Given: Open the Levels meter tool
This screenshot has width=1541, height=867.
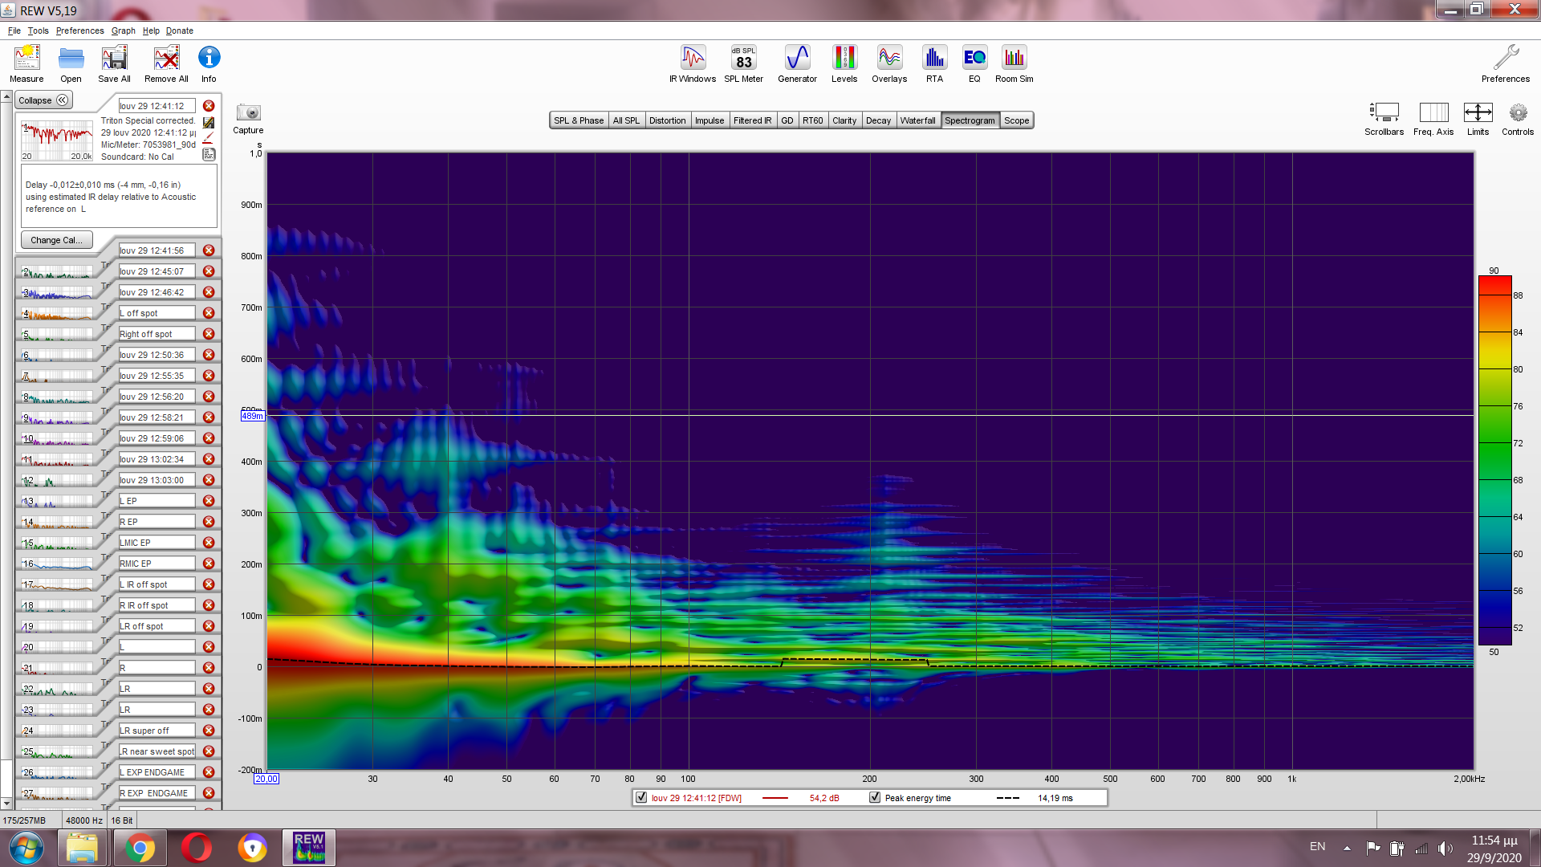Looking at the screenshot, I should click(844, 64).
